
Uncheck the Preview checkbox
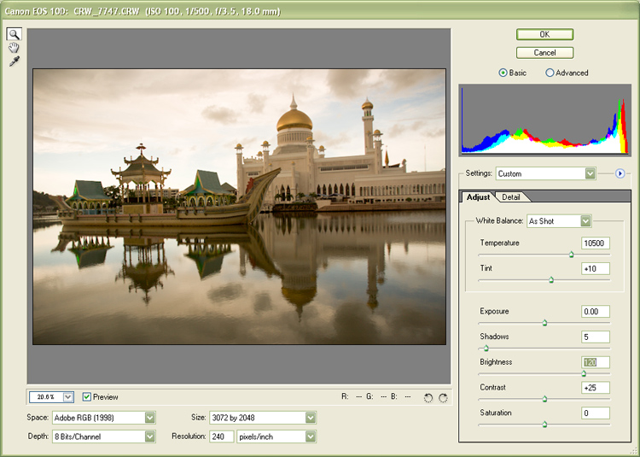tap(87, 397)
